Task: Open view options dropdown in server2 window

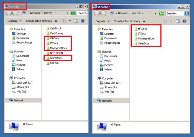Action: 172,21
